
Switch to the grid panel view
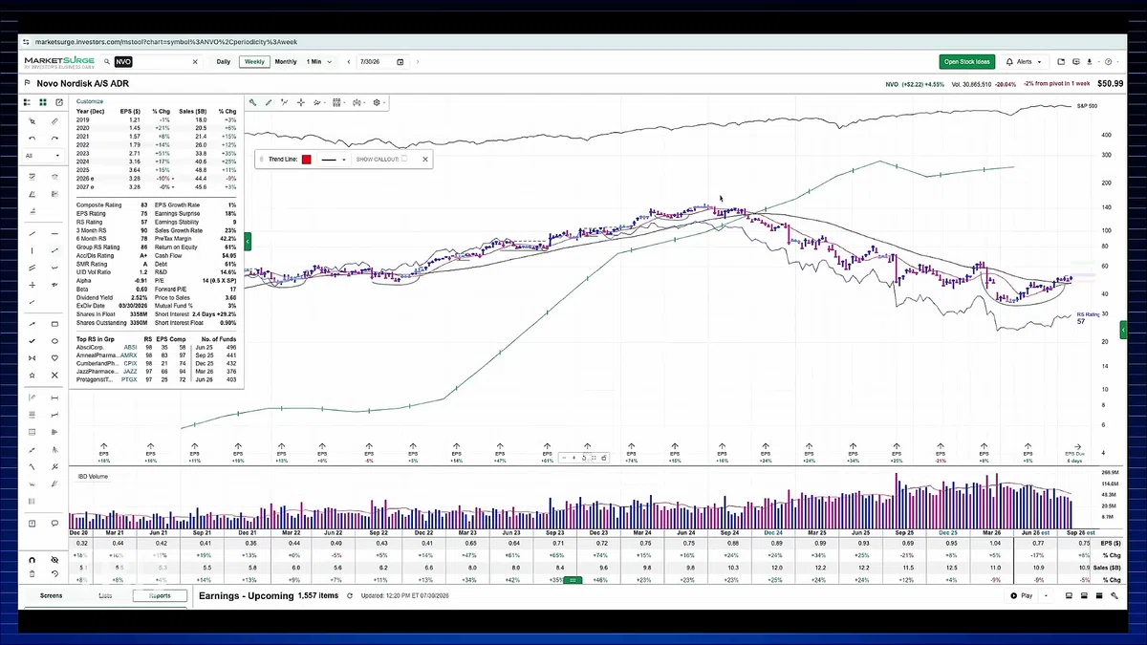point(43,102)
